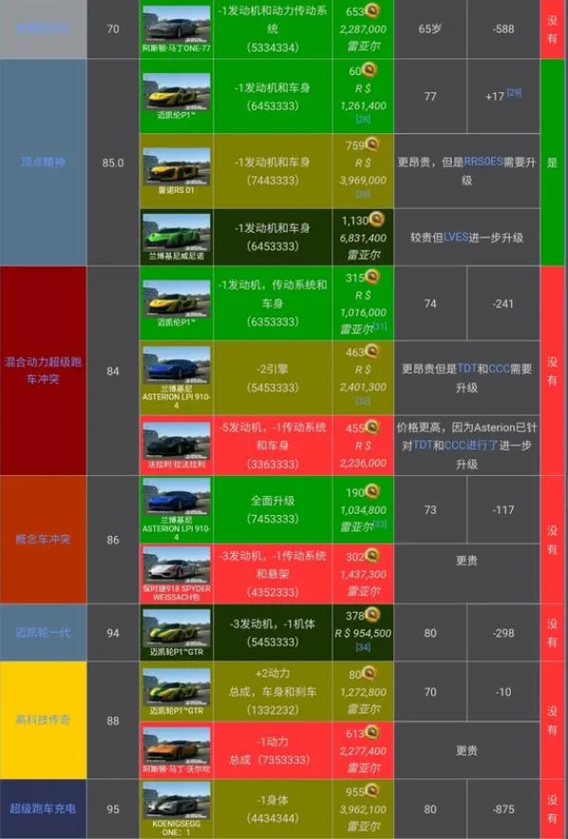568x839 pixels.
Task: Click the gold coin icon beside 302
Action: tap(372, 556)
